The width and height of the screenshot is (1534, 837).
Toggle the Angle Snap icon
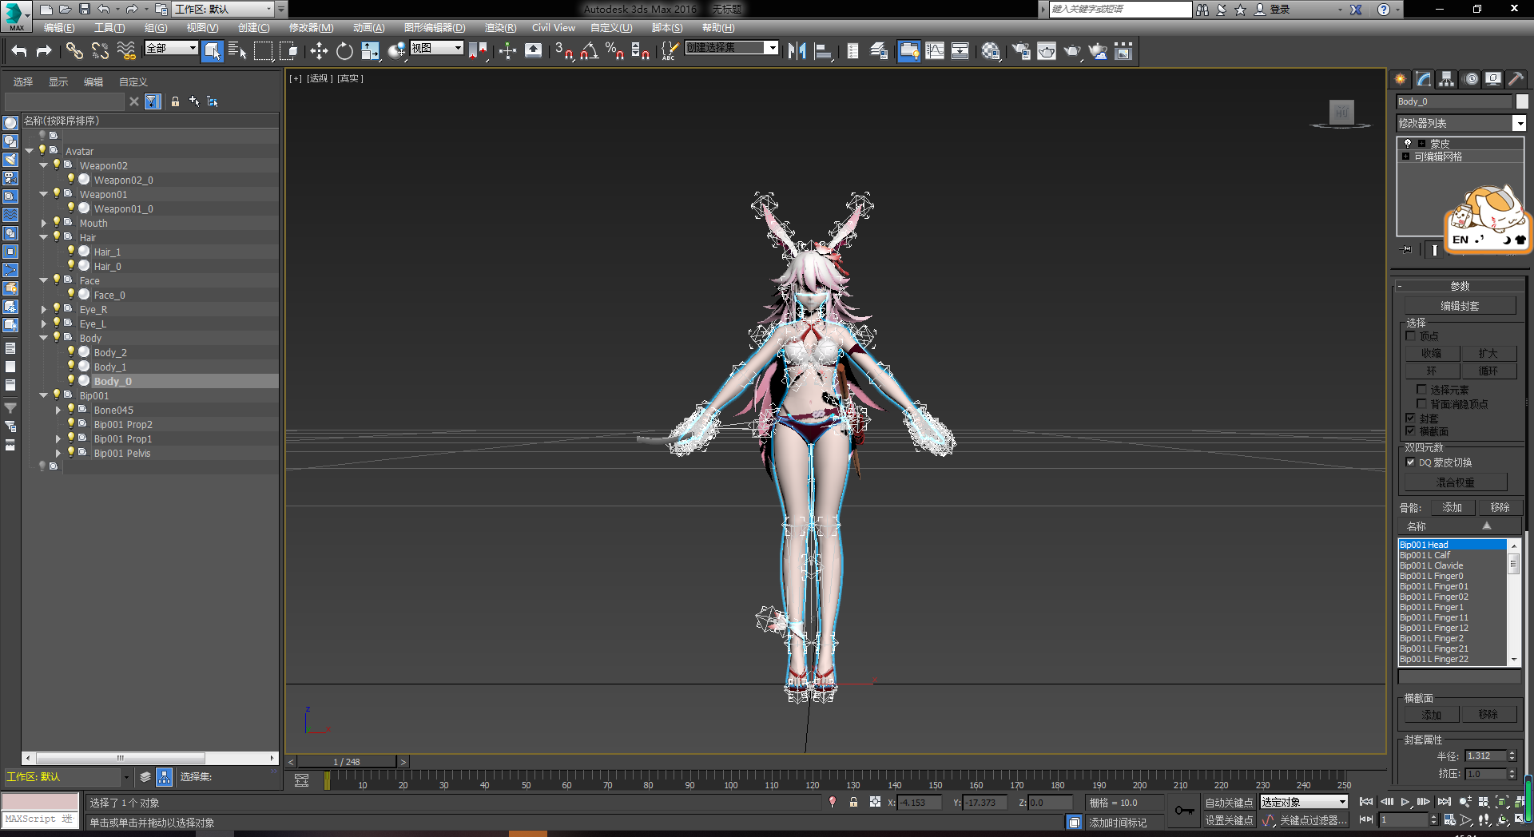[x=589, y=51]
